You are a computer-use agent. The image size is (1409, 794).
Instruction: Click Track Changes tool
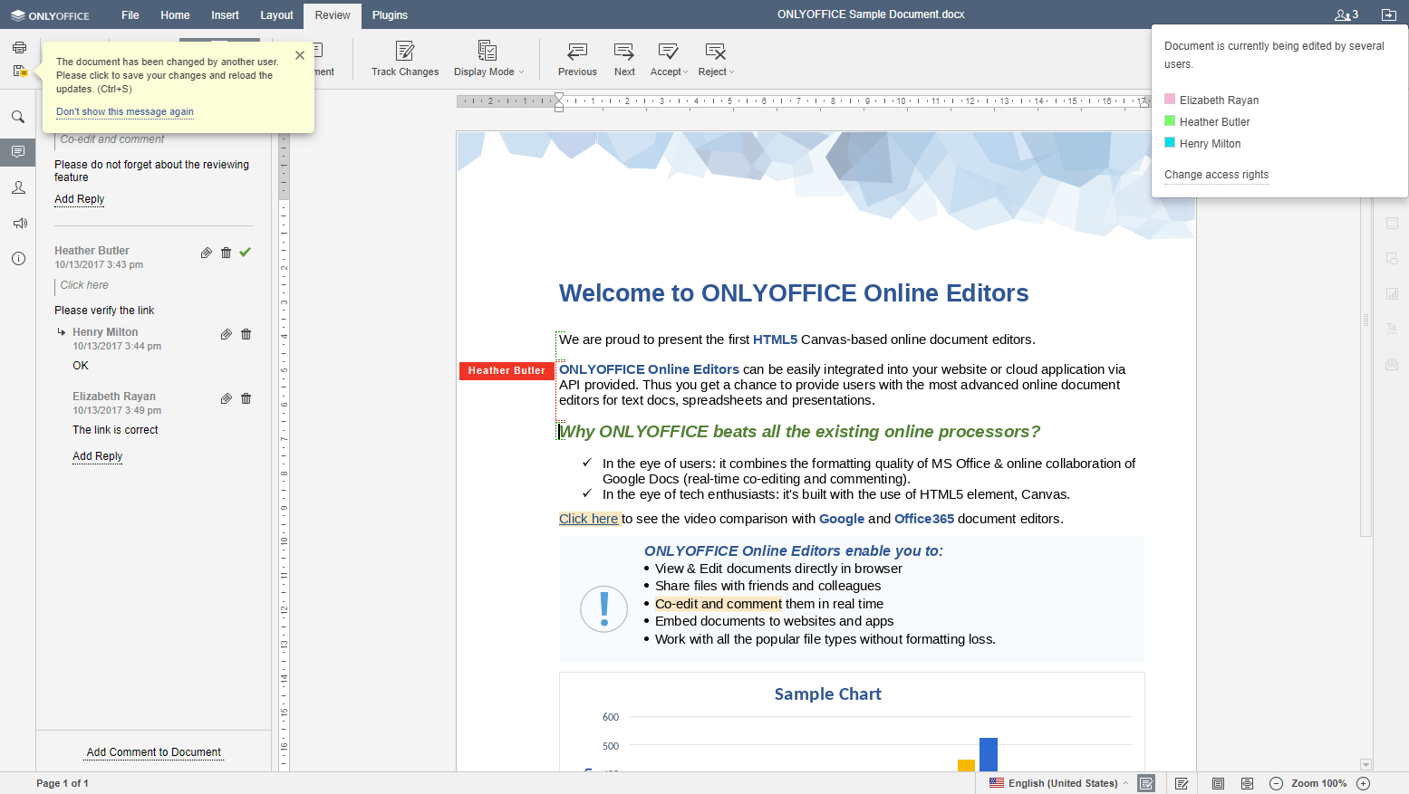click(405, 59)
